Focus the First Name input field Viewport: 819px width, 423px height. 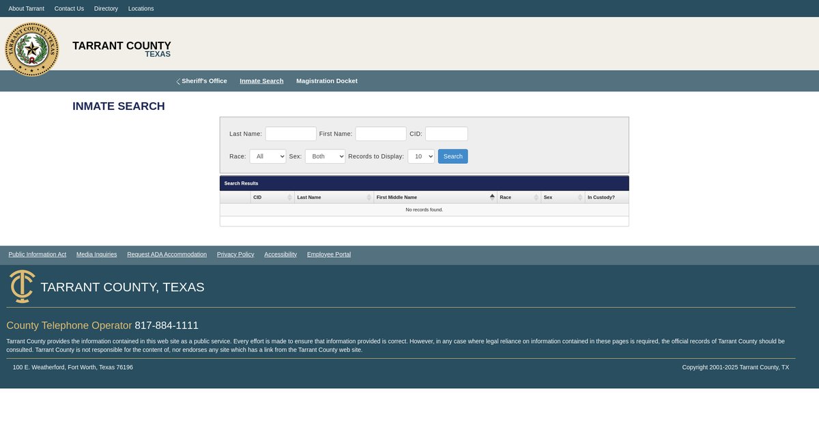pyautogui.click(x=381, y=134)
